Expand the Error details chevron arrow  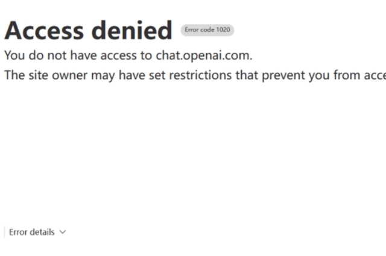pyautogui.click(x=63, y=233)
